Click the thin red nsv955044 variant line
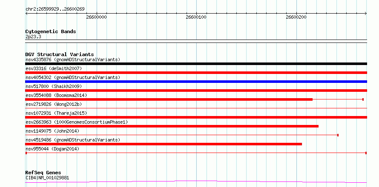This screenshot has height=187, width=379. point(196,153)
